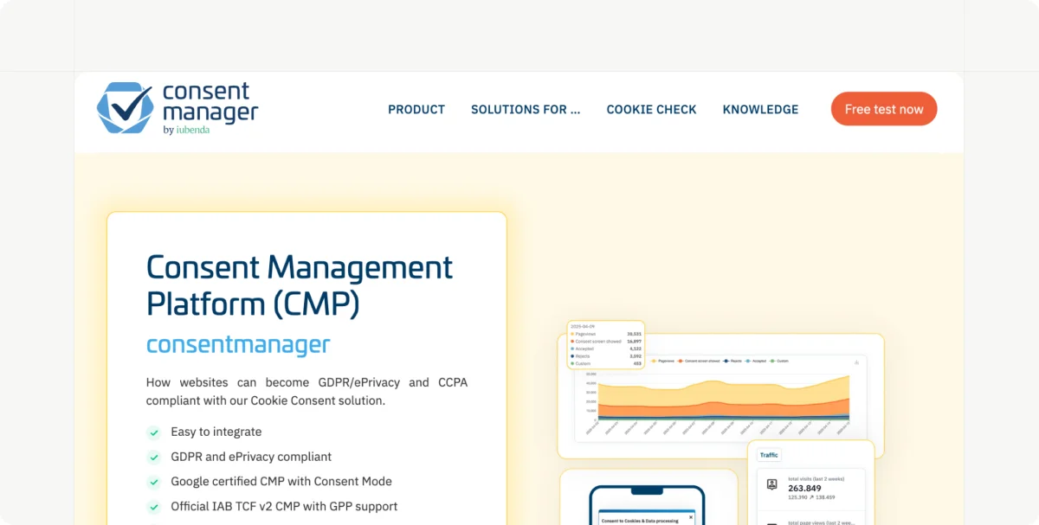
Task: Open the KNOWLEDGE menu
Action: pyautogui.click(x=760, y=110)
